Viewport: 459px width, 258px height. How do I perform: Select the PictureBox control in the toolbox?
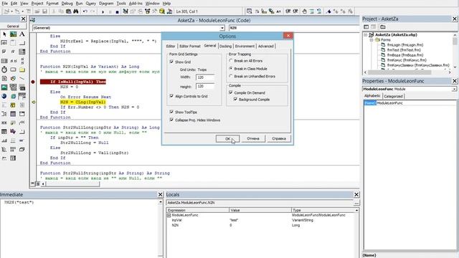pyautogui.click(x=13, y=34)
